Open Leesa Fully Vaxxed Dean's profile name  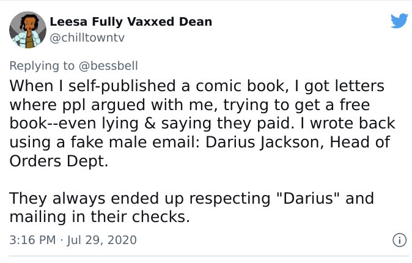pyautogui.click(x=131, y=22)
